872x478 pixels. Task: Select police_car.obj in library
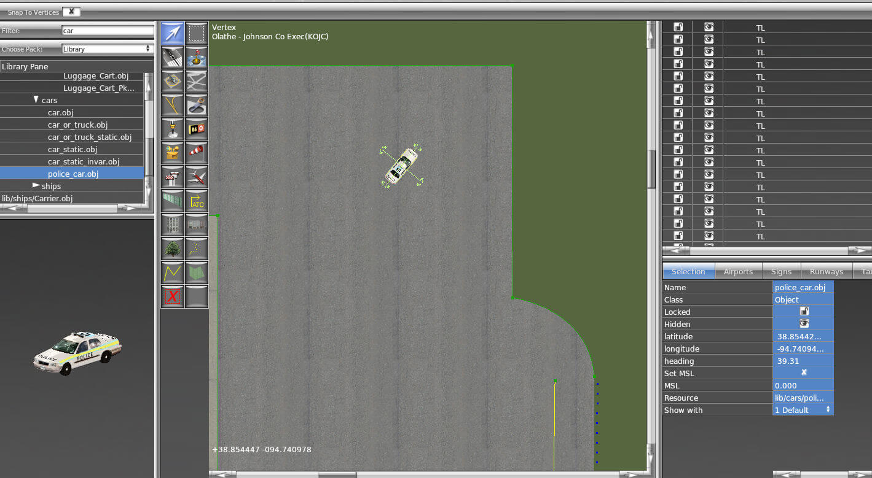point(72,174)
